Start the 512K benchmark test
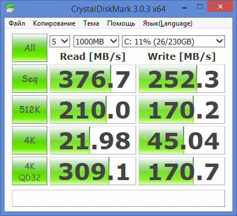This screenshot has height=216, width=237. (x=30, y=109)
